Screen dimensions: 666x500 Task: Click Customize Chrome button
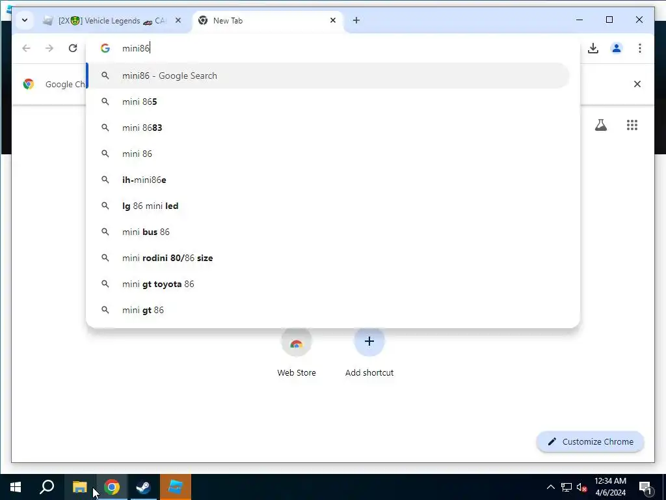point(591,442)
